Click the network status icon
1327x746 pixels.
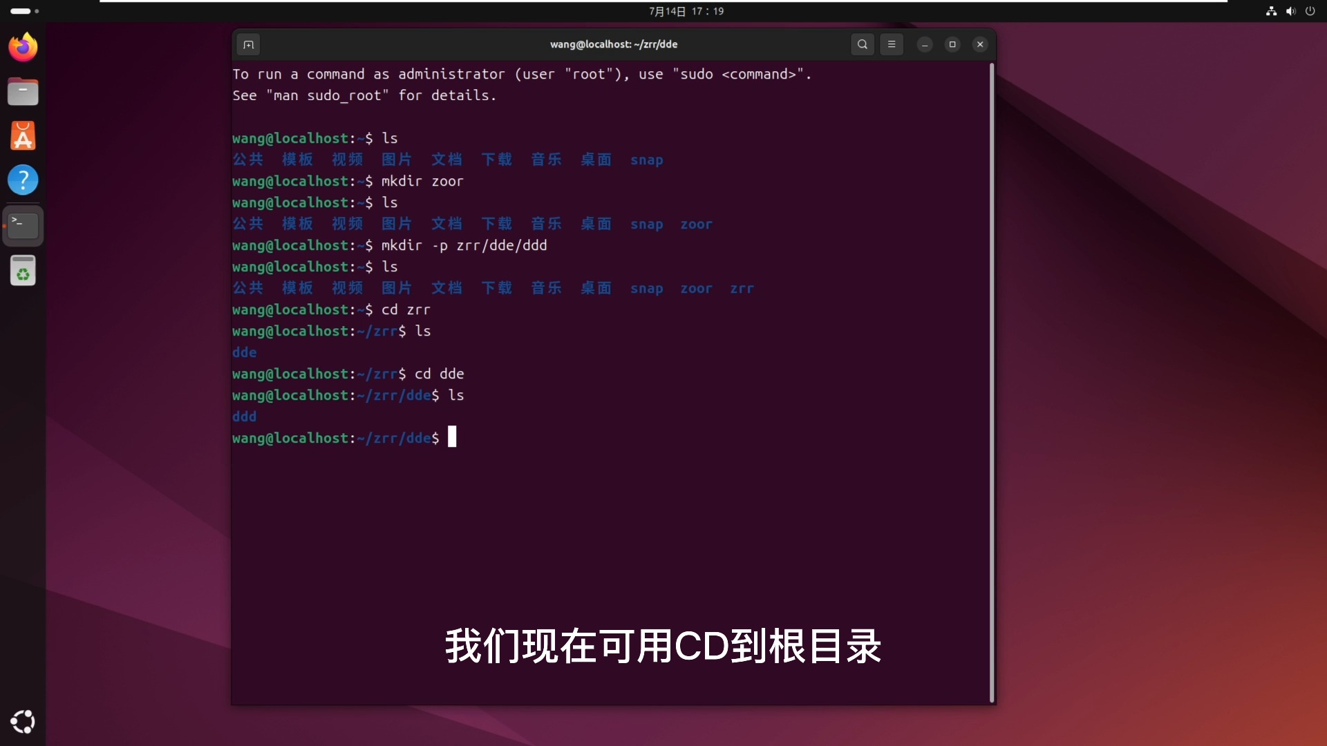(1271, 11)
